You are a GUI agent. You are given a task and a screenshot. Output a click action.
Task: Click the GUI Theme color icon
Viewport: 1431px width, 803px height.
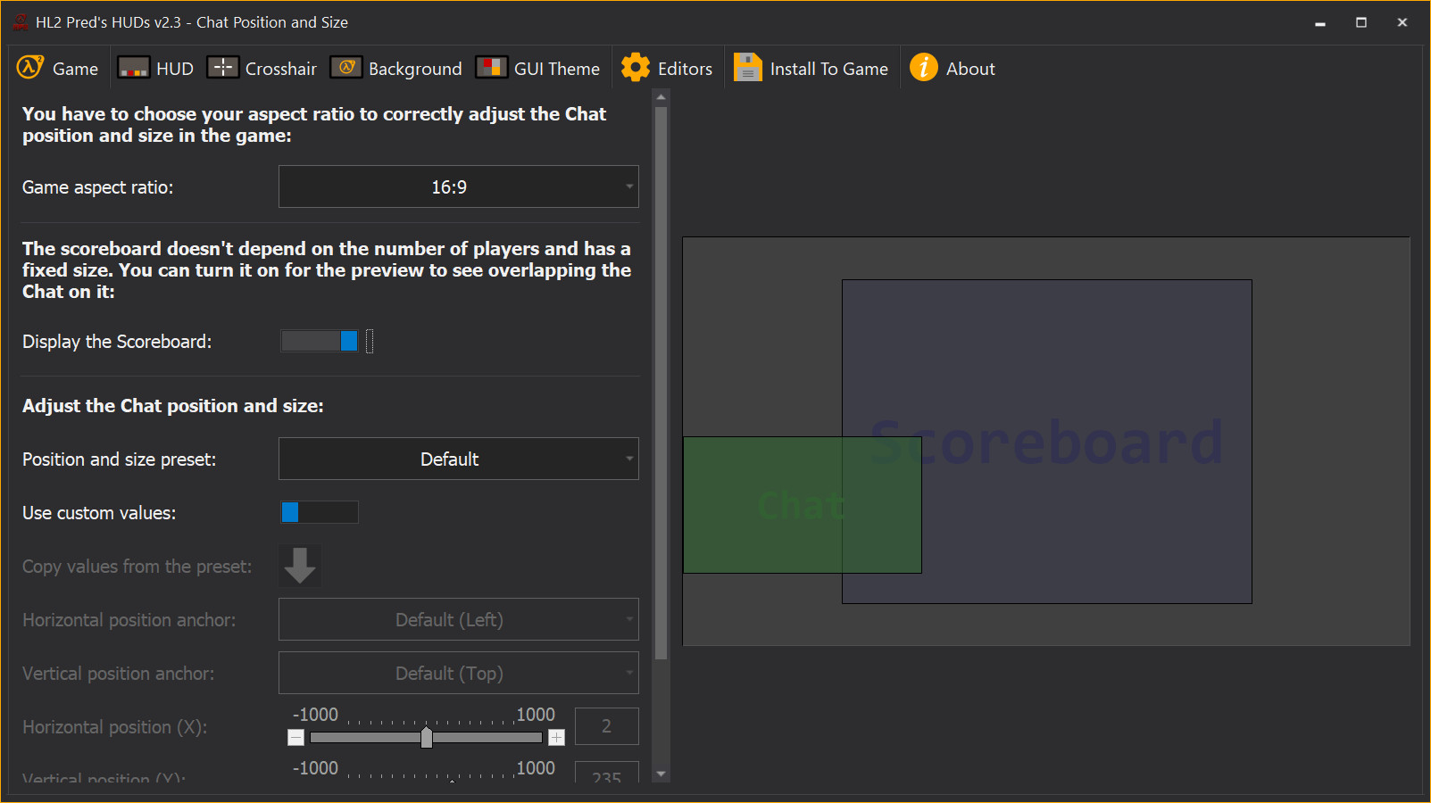point(491,68)
